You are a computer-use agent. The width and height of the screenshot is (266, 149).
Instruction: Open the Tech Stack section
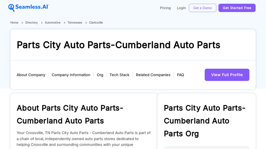(119, 75)
